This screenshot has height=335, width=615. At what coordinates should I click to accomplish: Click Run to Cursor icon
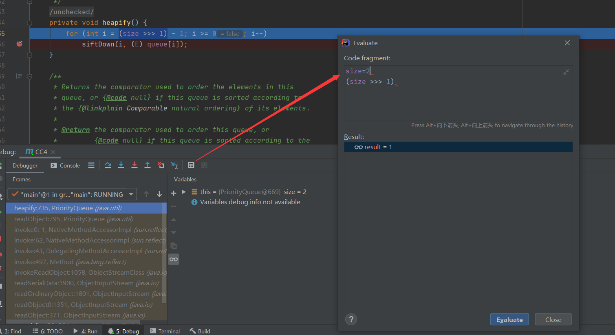[174, 165]
